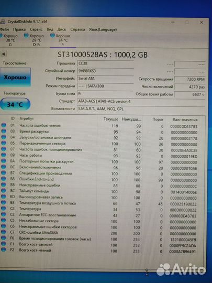Click status icon for attribute B8
The image size is (212, 283).
click(4, 179)
